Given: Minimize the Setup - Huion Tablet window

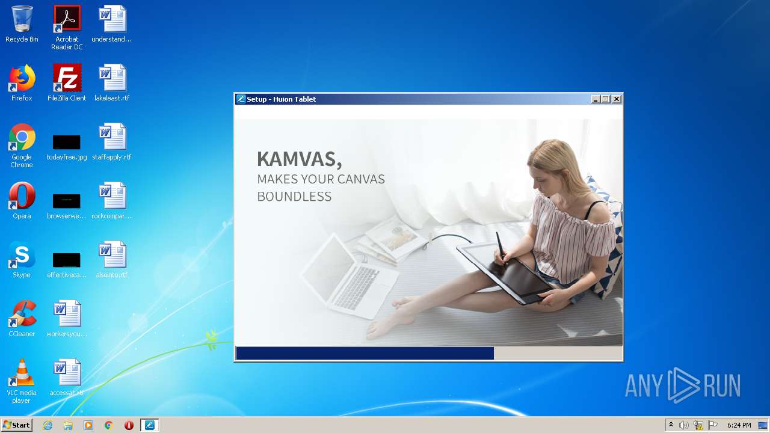Looking at the screenshot, I should click(596, 99).
